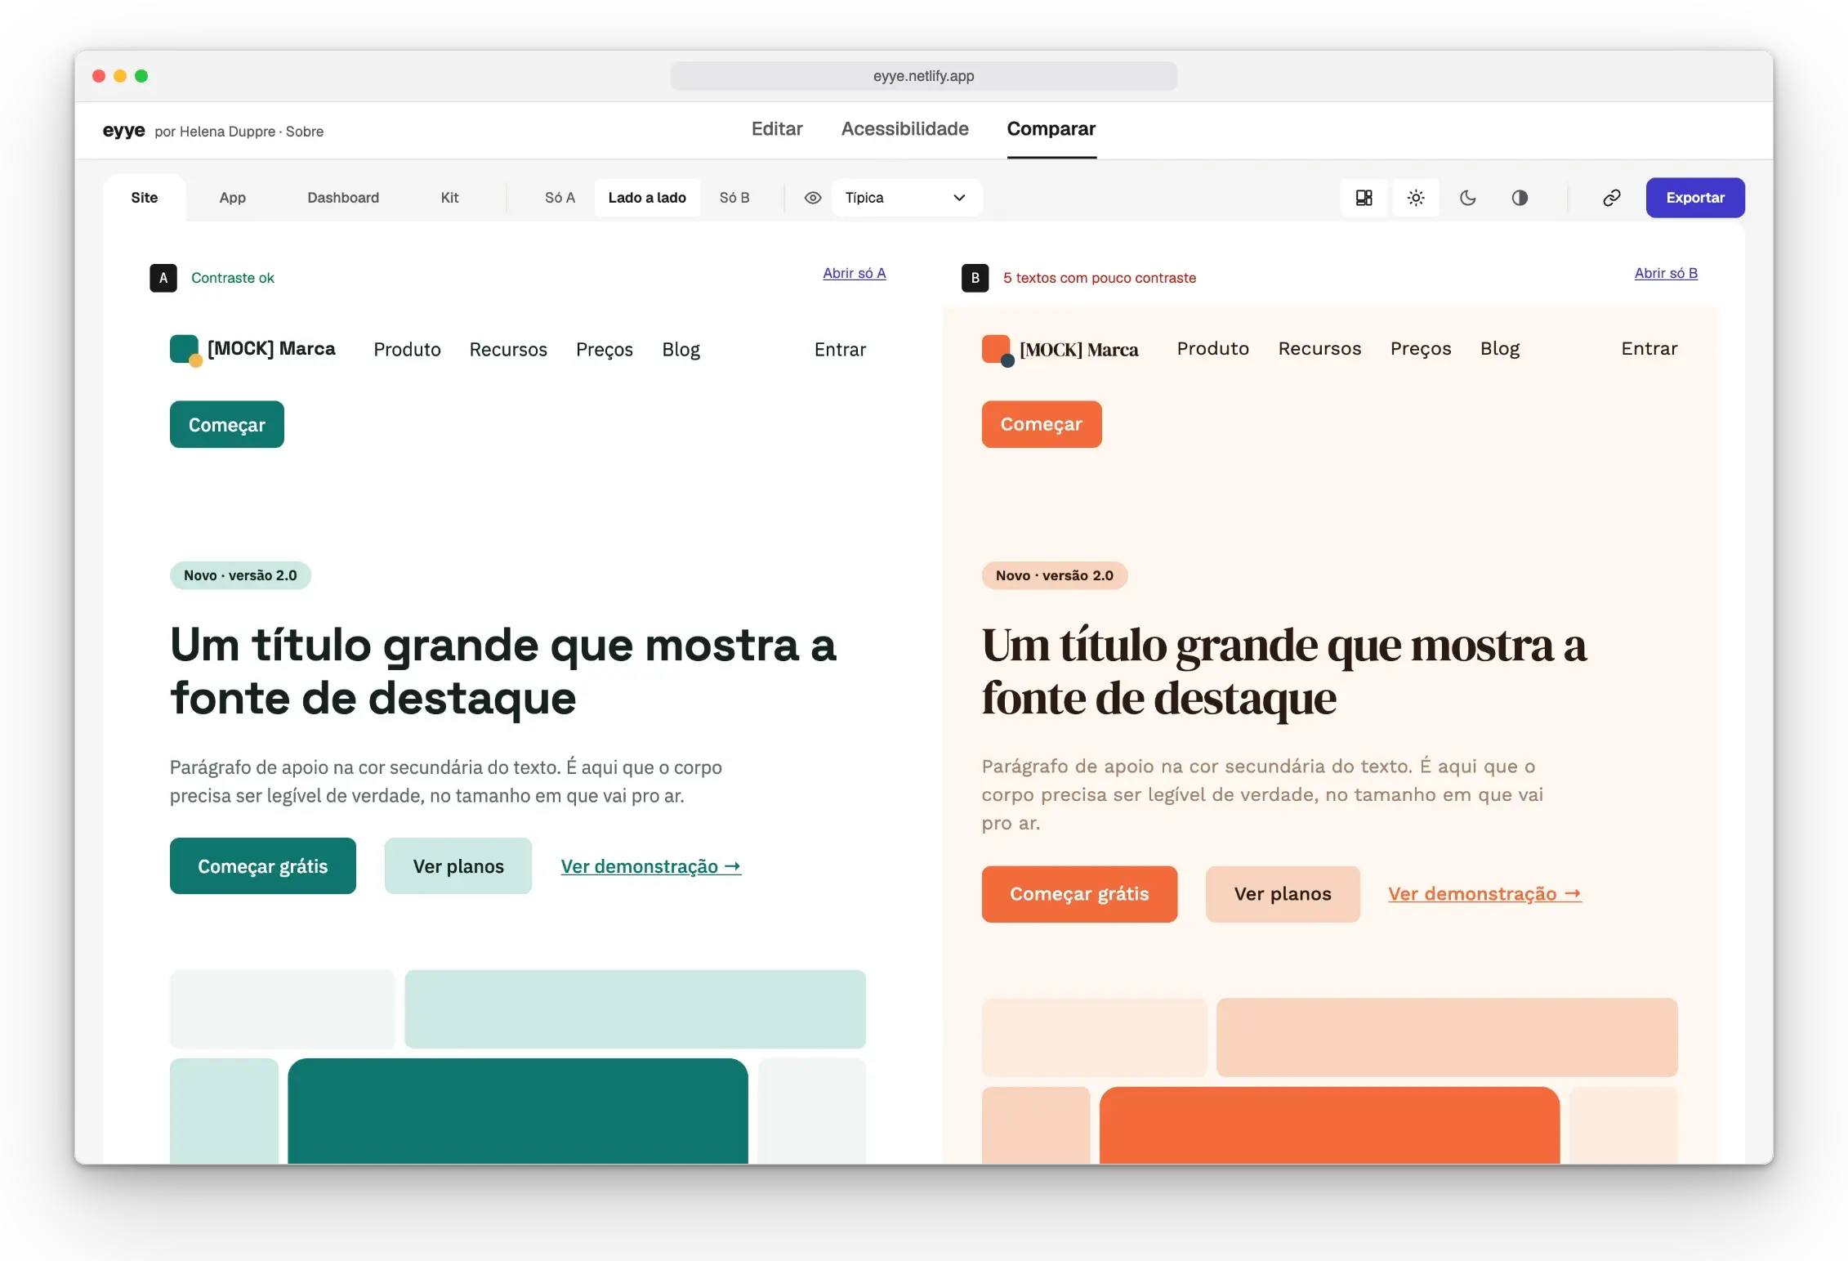Click Ver planos in preview A
Viewport: 1848px width, 1261px height.
tap(458, 866)
